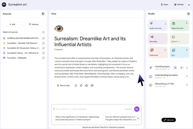Screen dimensions: 193x129
Task: Copy the chat summary response
Action: tap(81, 85)
